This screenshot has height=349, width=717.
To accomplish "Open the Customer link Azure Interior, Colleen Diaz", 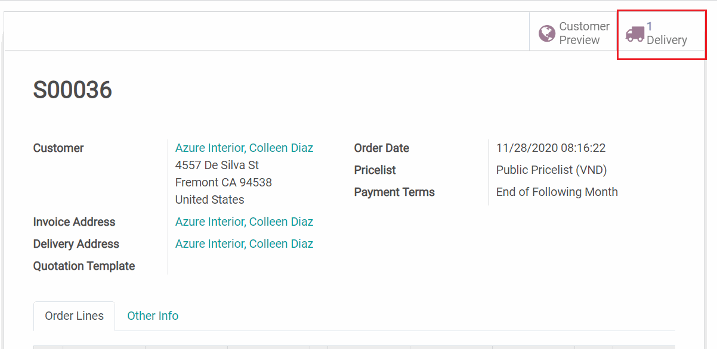I will [x=244, y=148].
